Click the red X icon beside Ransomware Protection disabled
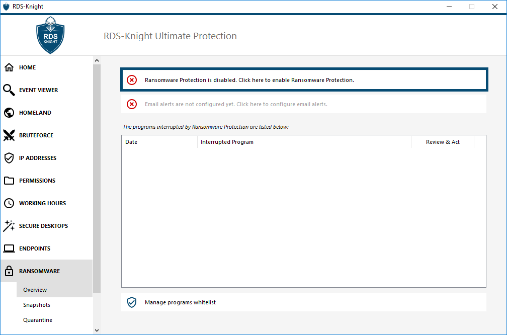 click(132, 80)
